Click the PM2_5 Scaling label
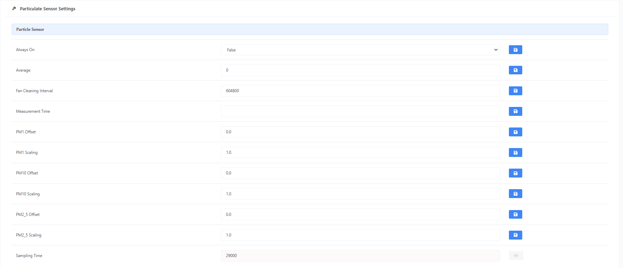The width and height of the screenshot is (623, 268). point(29,235)
